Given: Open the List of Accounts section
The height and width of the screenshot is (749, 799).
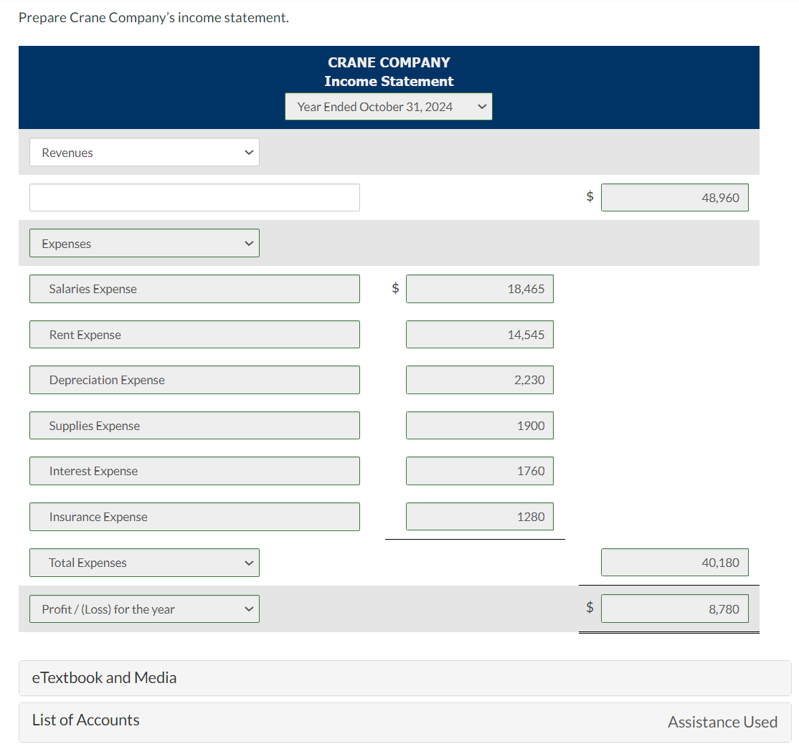Looking at the screenshot, I should point(405,722).
